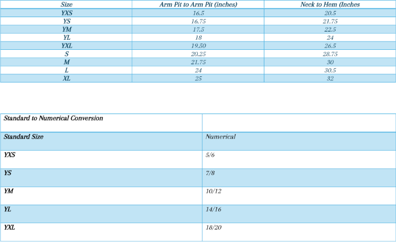Click the YM row's 17.5 value
This screenshot has width=396, height=242.
tap(198, 29)
